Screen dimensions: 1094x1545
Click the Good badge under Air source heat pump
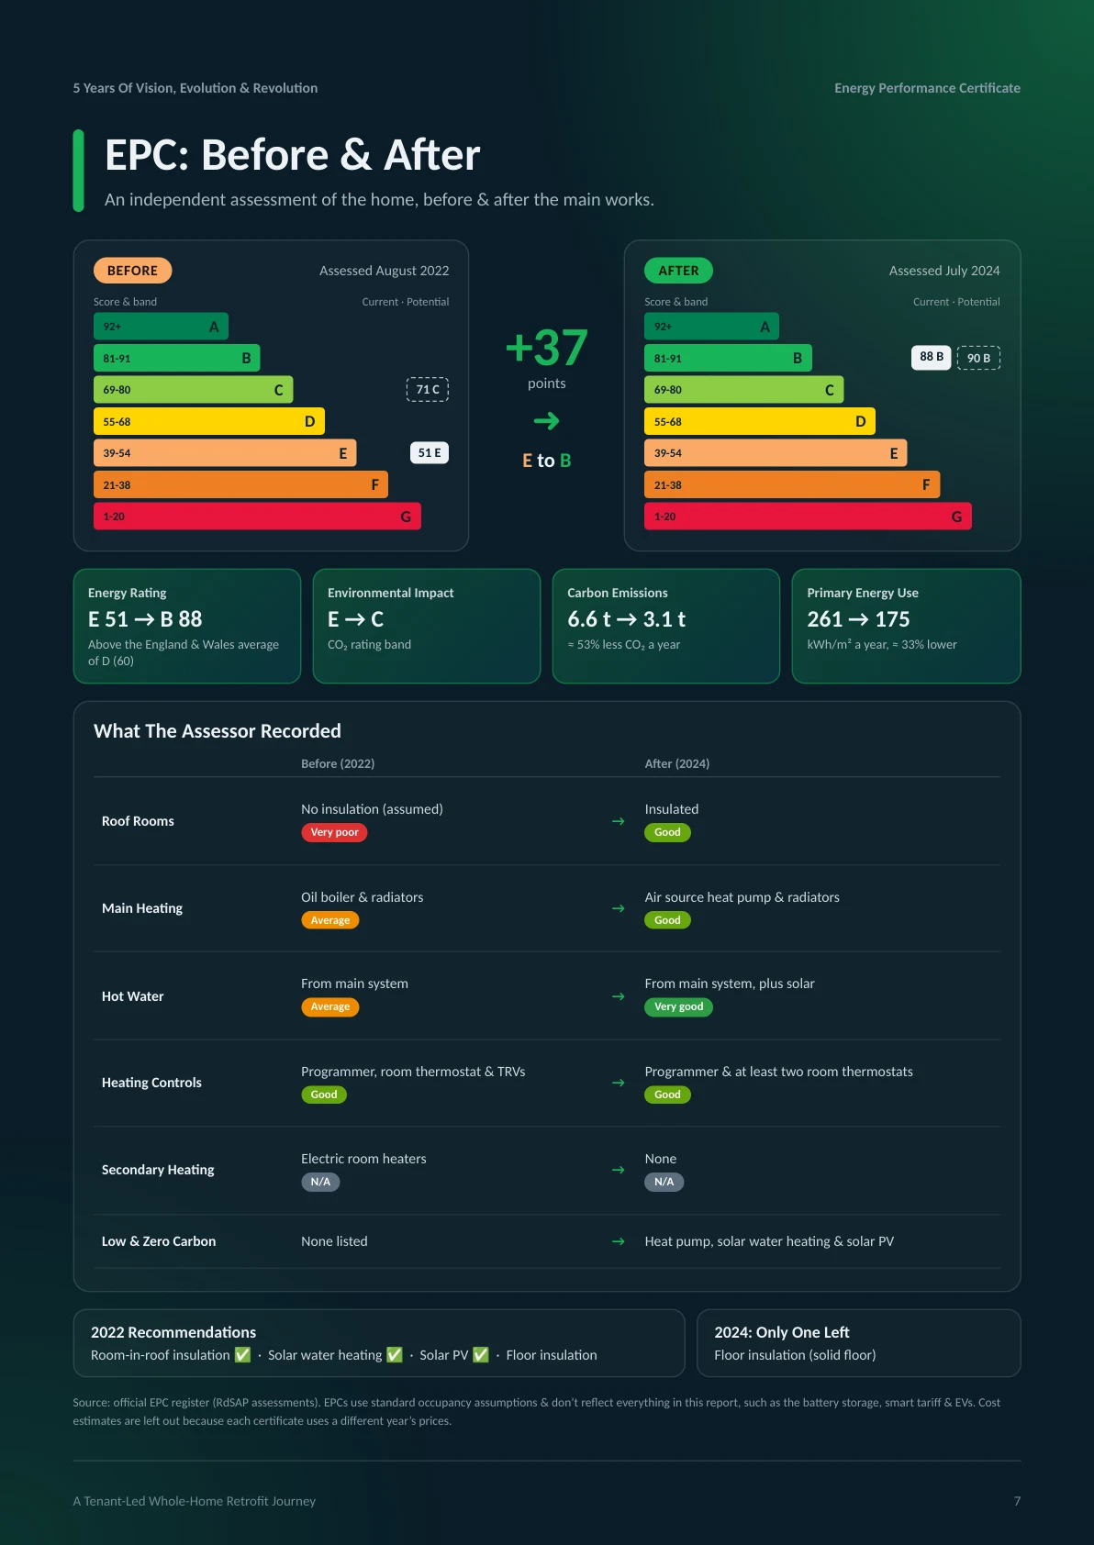click(x=667, y=920)
